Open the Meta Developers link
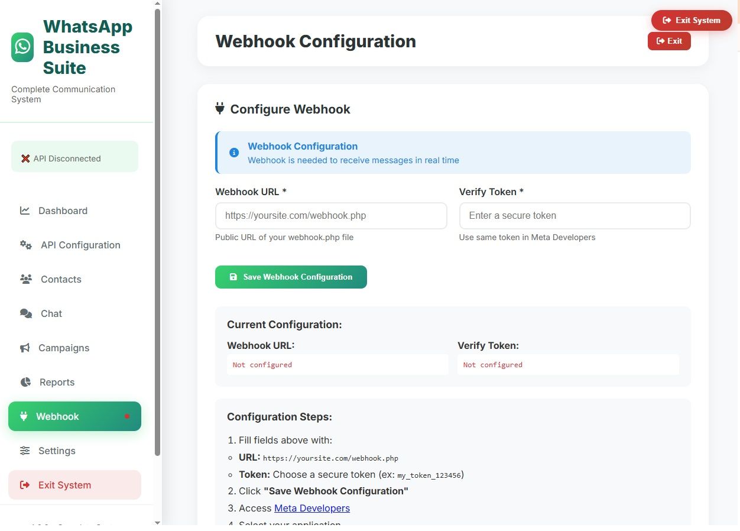This screenshot has width=740, height=531. [x=312, y=508]
